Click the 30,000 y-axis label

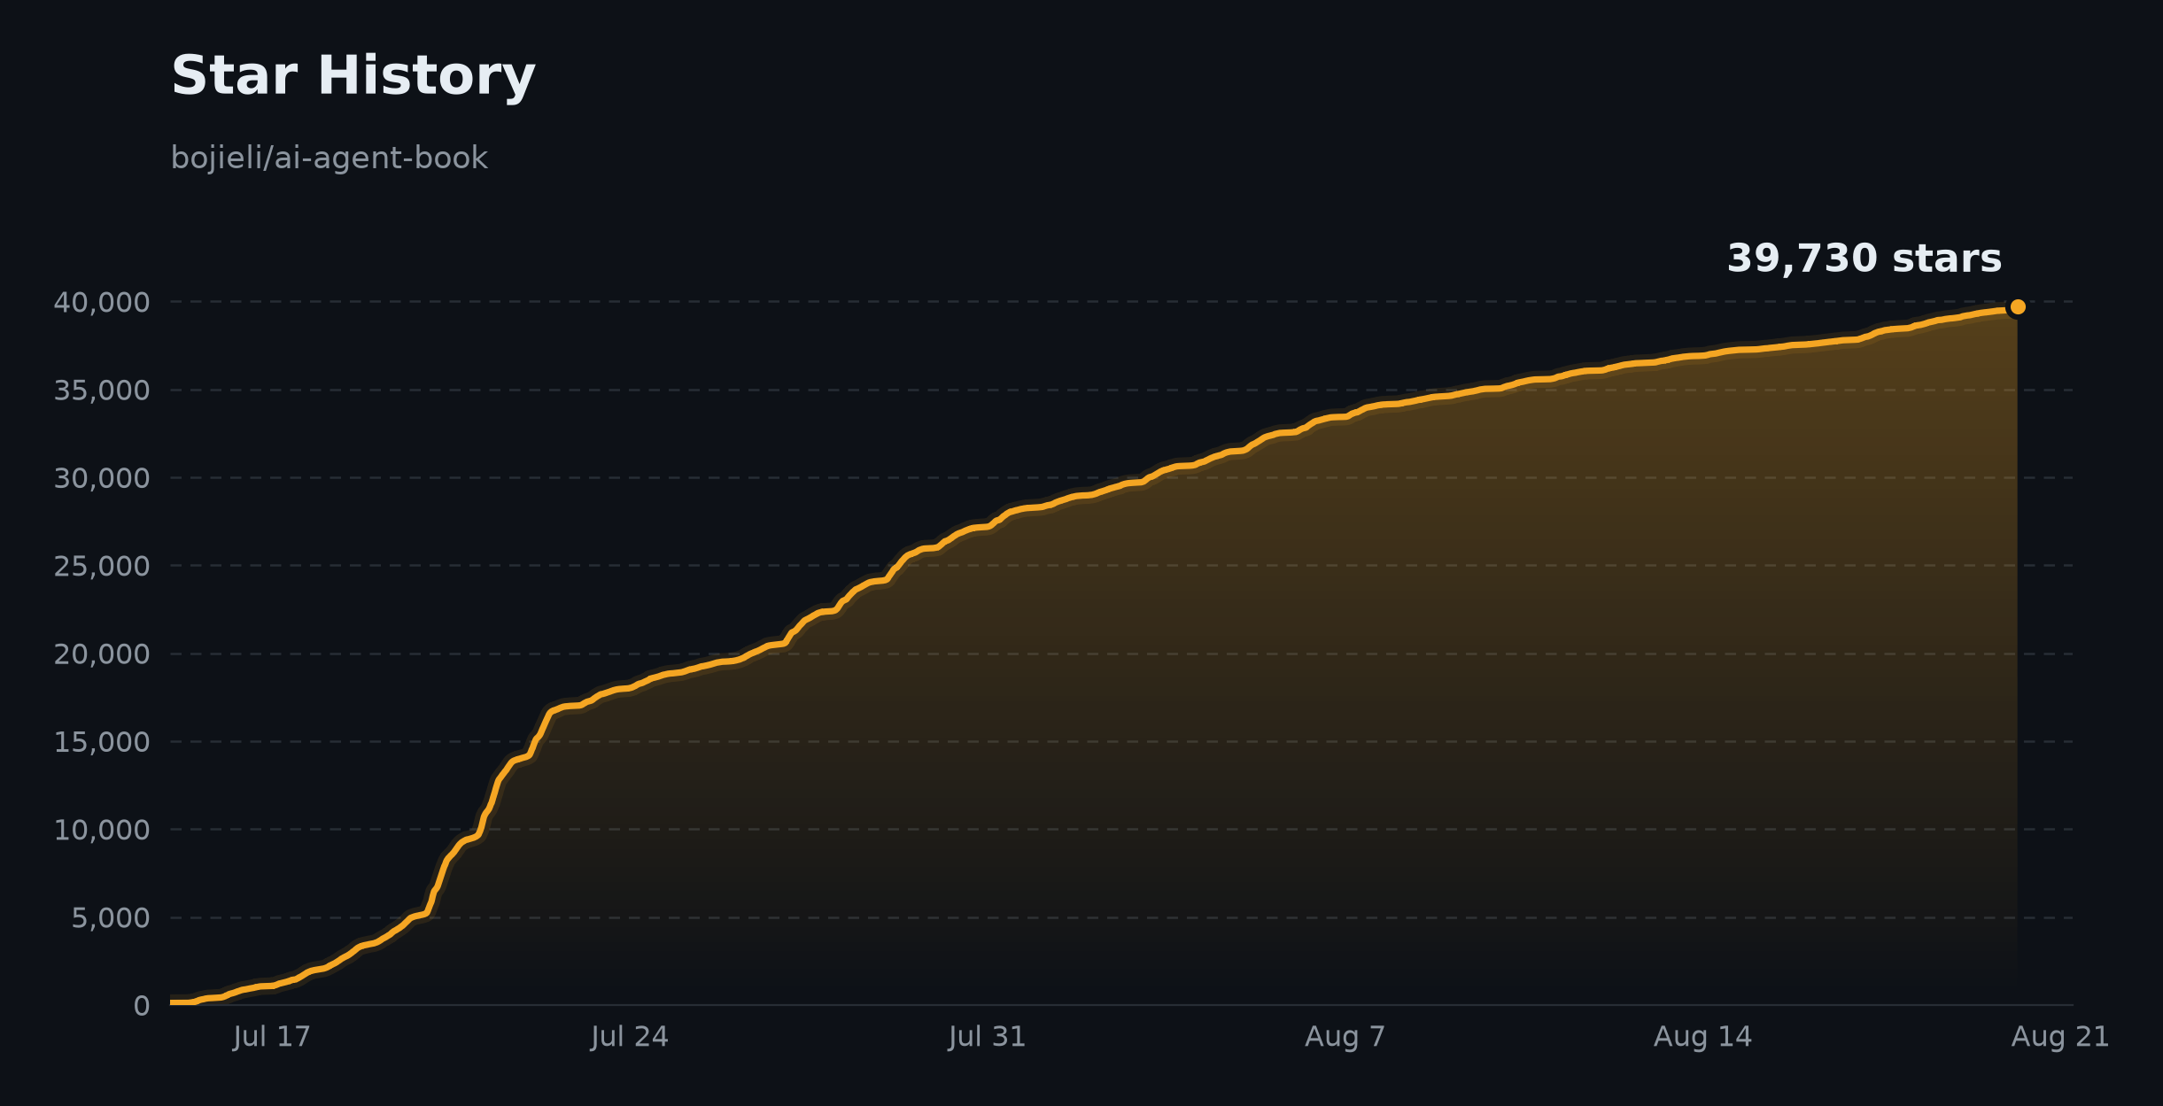click(x=102, y=478)
